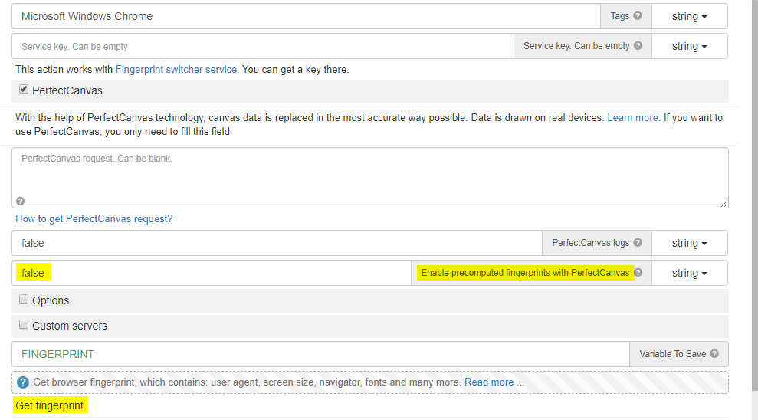This screenshot has height=420, width=758.
Task: Click the PerfectCanvas logs label
Action: [590, 243]
